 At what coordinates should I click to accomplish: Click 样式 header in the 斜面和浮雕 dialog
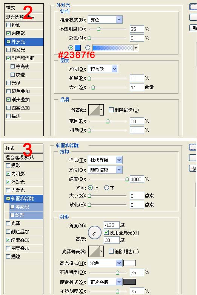click(x=23, y=148)
